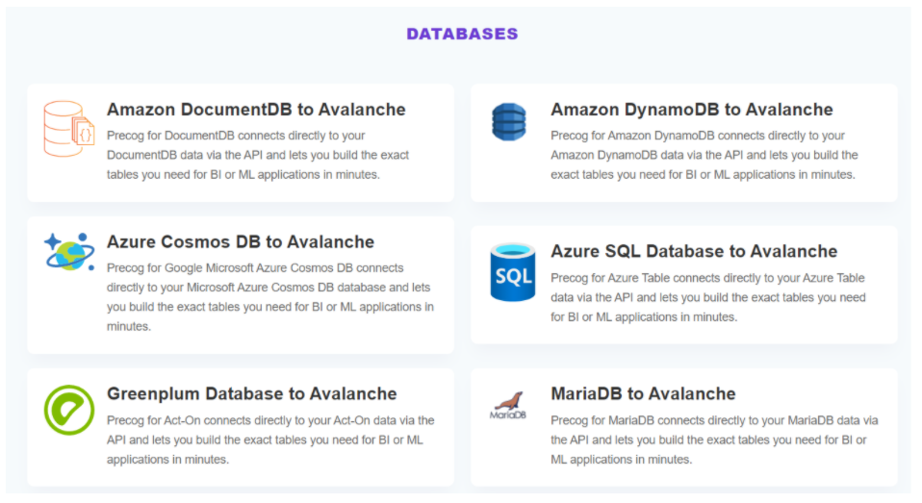Click the Azure SQL Database cylinder icon
Viewport: 922px width, 503px height.
pos(513,272)
